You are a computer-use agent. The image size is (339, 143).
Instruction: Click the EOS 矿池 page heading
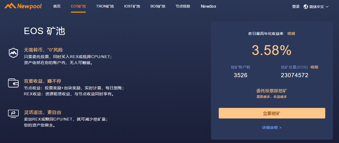click(44, 31)
